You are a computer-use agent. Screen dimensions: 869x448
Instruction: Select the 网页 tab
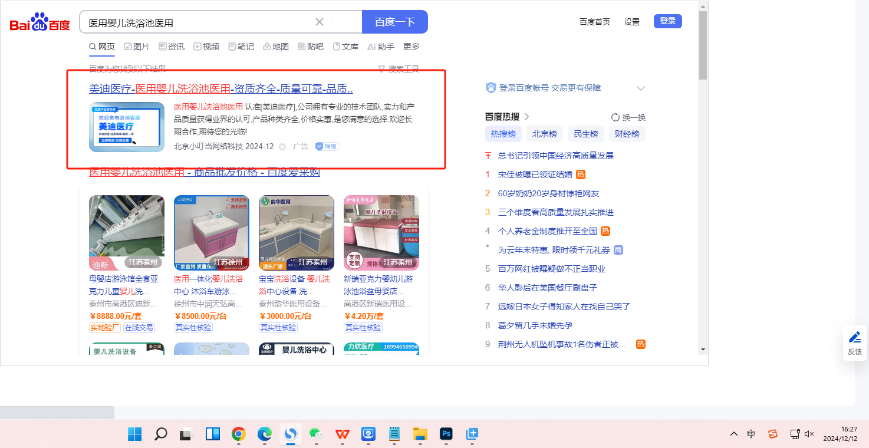(x=102, y=47)
